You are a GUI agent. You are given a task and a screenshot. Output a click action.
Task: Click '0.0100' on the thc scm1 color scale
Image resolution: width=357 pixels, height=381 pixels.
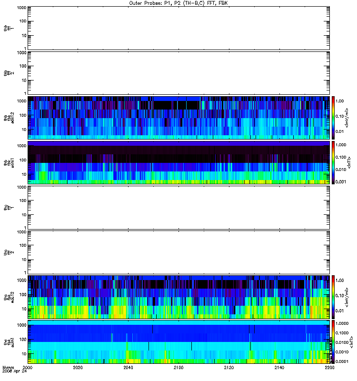click(x=342, y=342)
